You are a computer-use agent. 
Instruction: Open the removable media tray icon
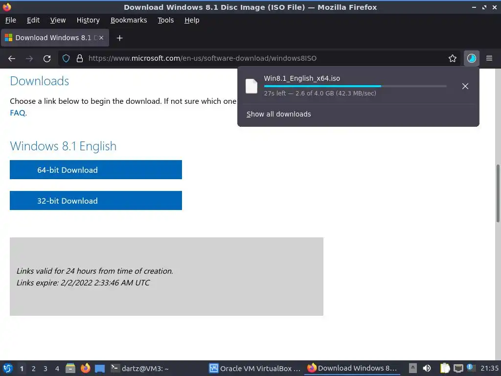click(x=413, y=368)
